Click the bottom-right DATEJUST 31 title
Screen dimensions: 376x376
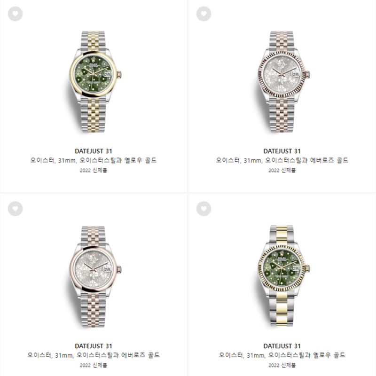[282, 346]
